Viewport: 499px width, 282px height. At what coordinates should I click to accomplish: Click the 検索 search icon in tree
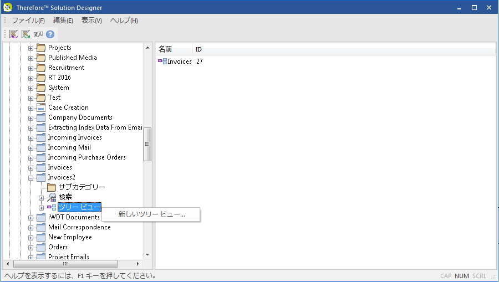coord(52,197)
